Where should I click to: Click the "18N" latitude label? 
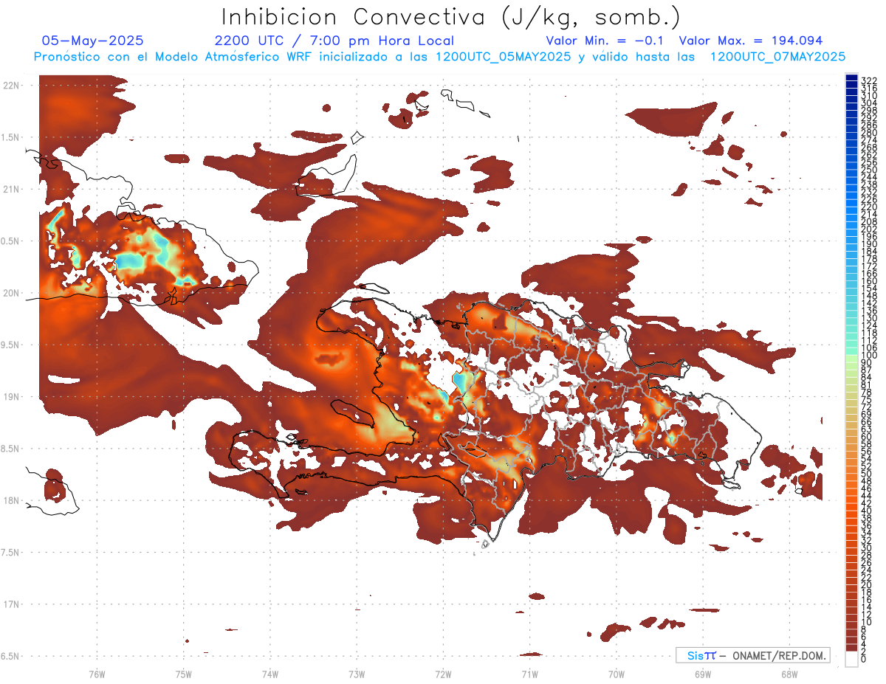(11, 500)
